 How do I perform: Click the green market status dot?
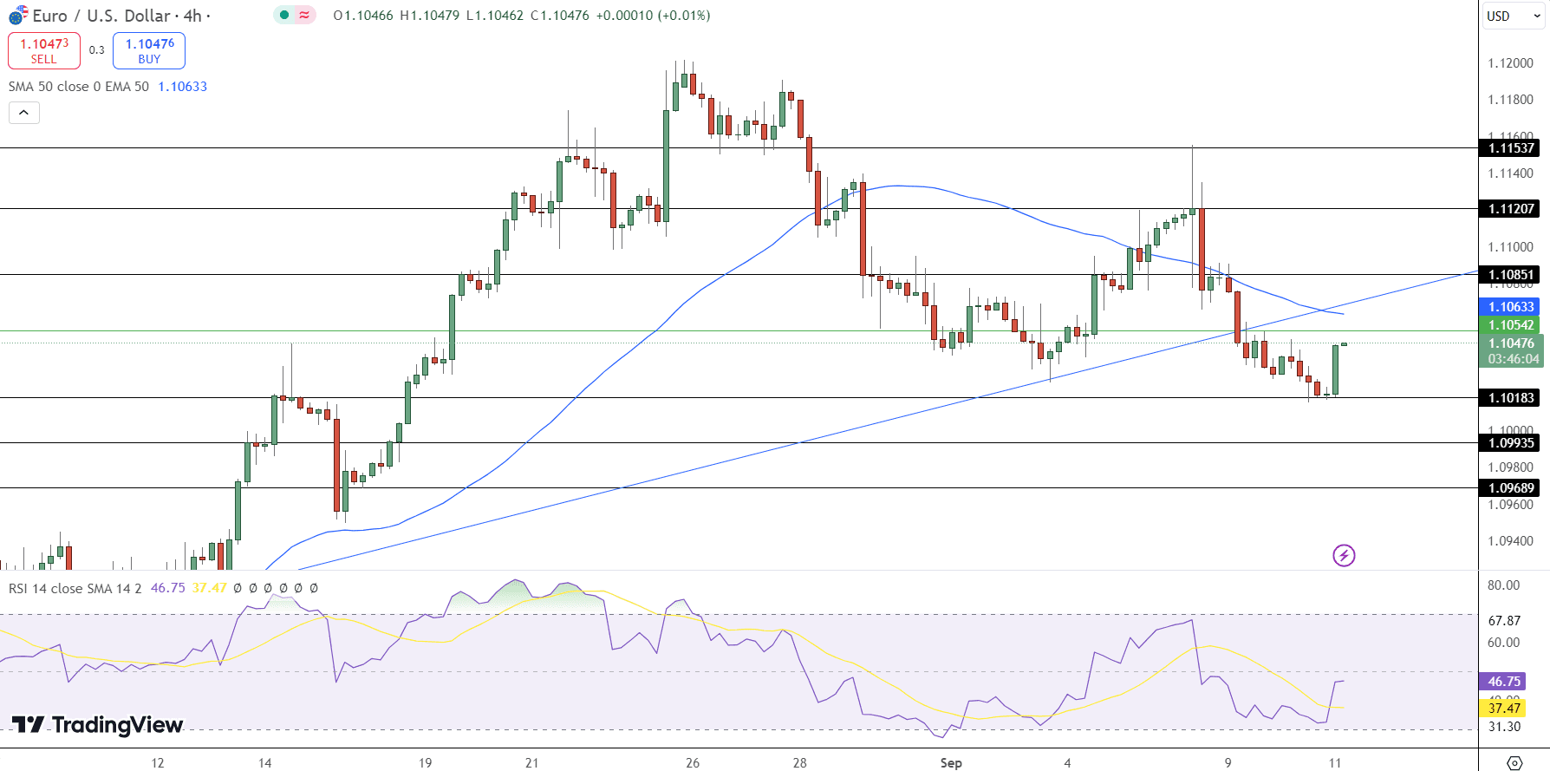tap(284, 15)
